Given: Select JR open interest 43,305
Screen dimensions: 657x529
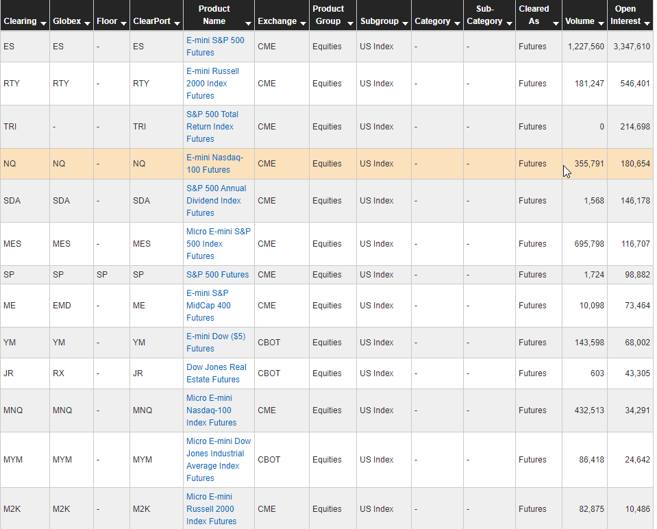Looking at the screenshot, I should click(637, 373).
